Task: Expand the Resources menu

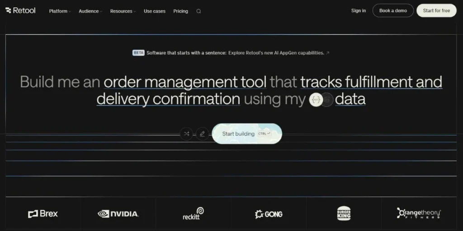Action: (x=123, y=11)
